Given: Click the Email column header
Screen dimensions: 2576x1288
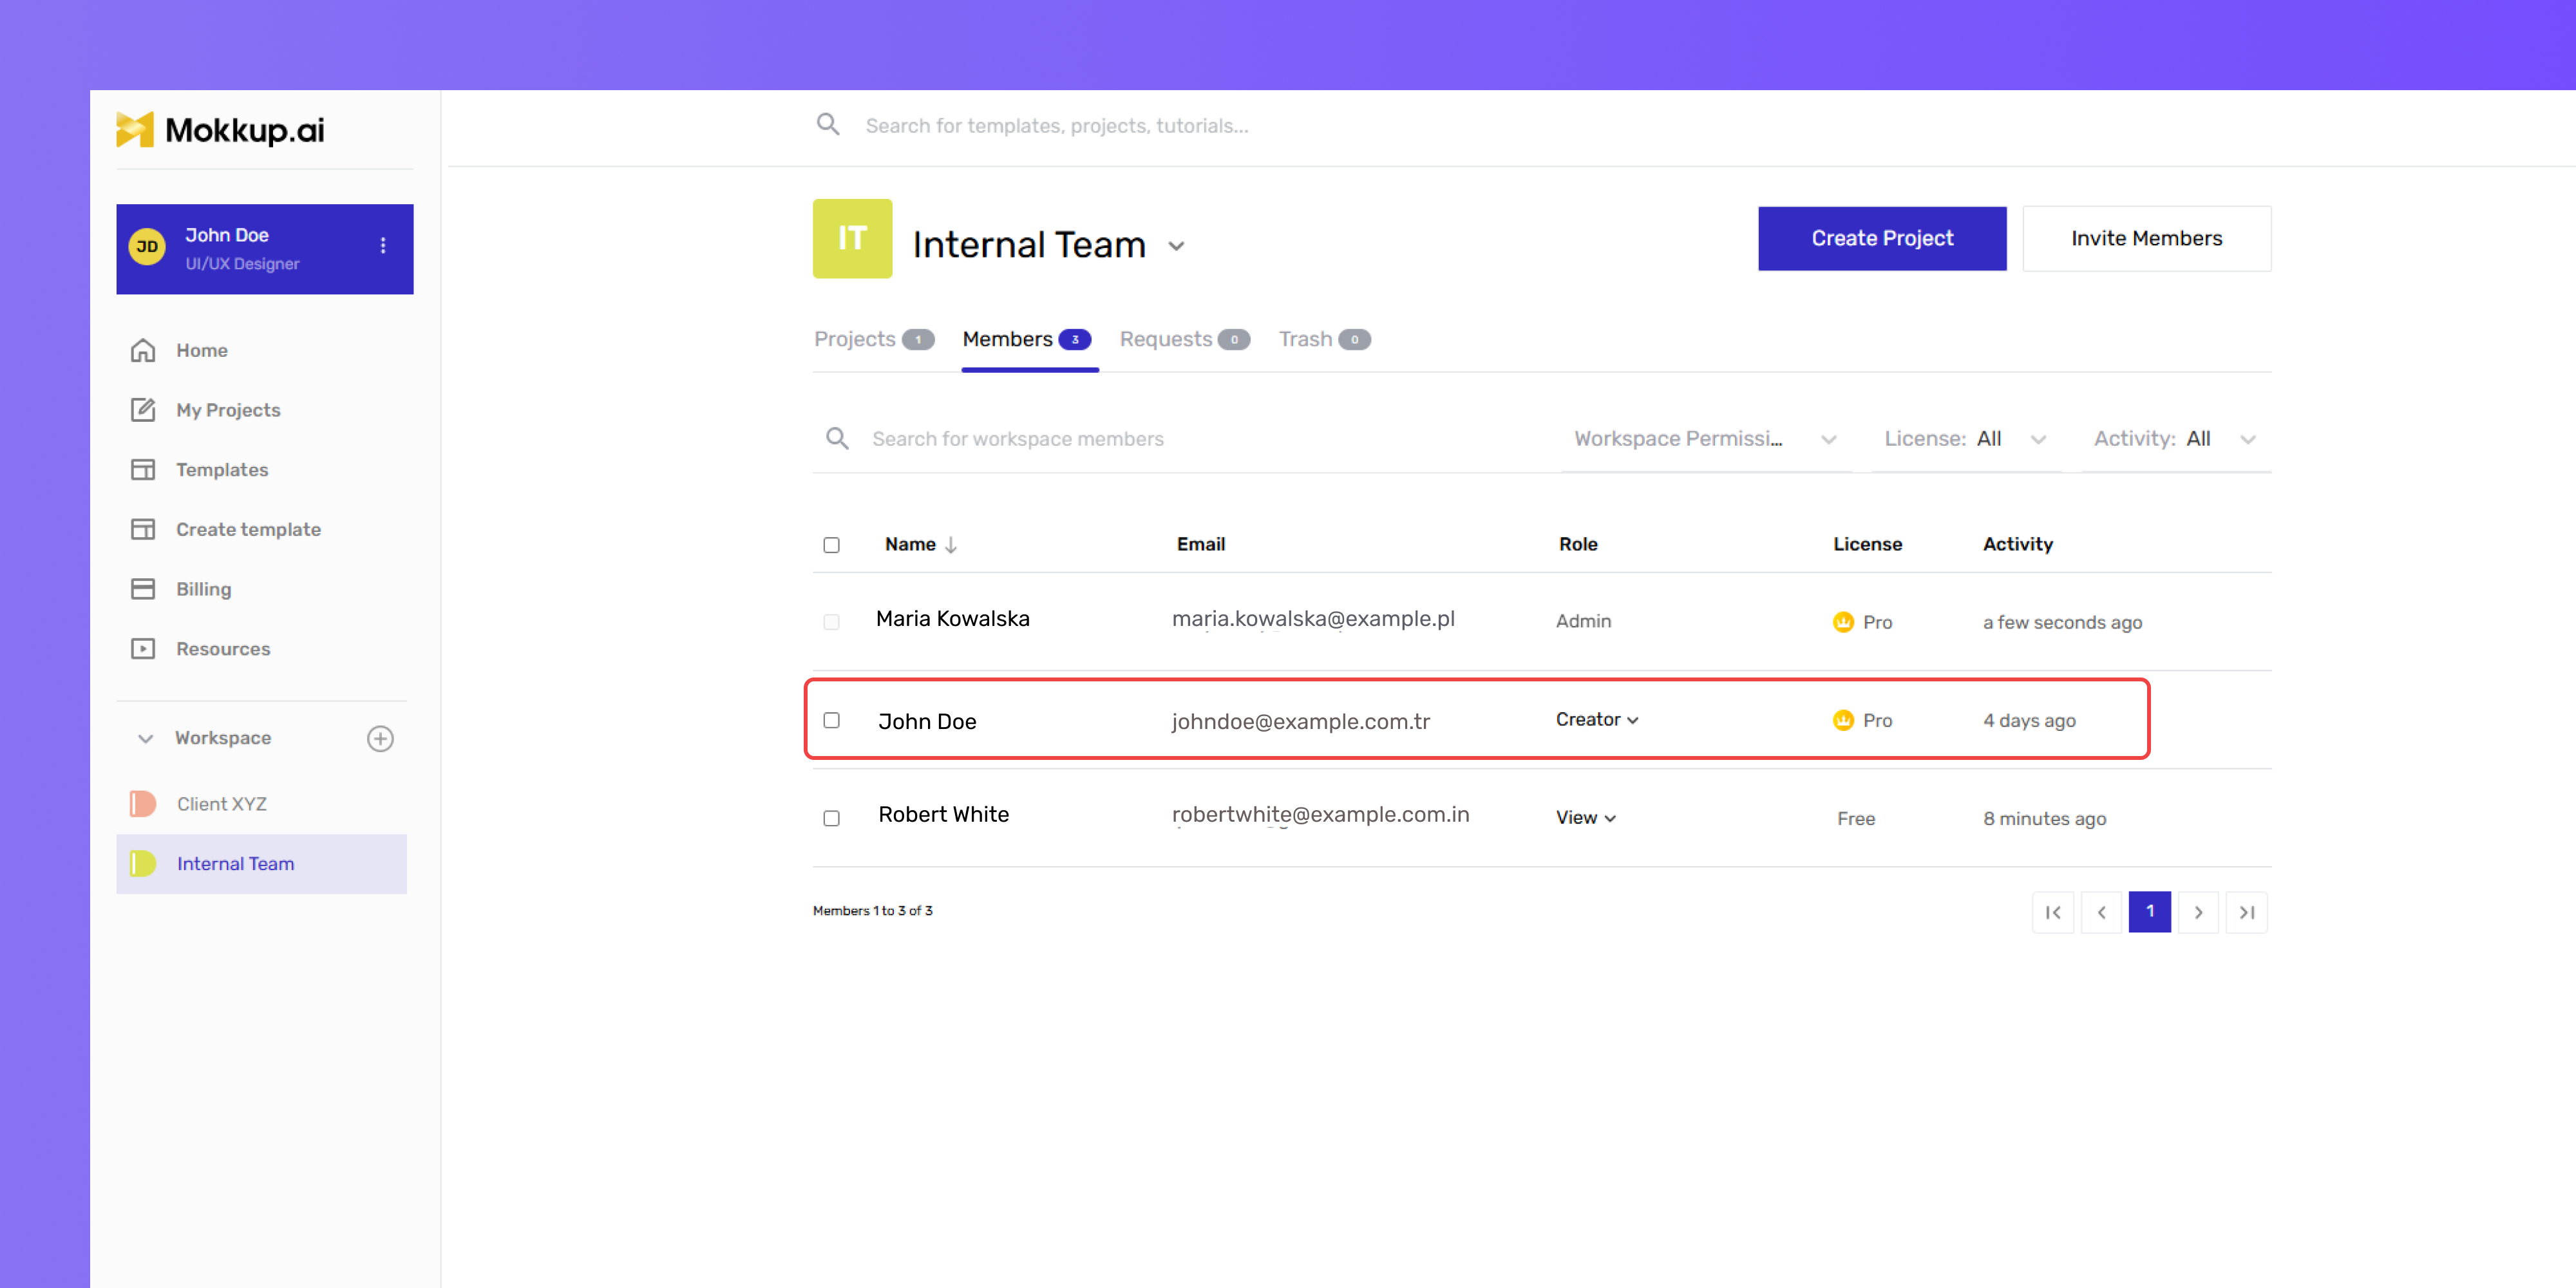Looking at the screenshot, I should (x=1200, y=544).
